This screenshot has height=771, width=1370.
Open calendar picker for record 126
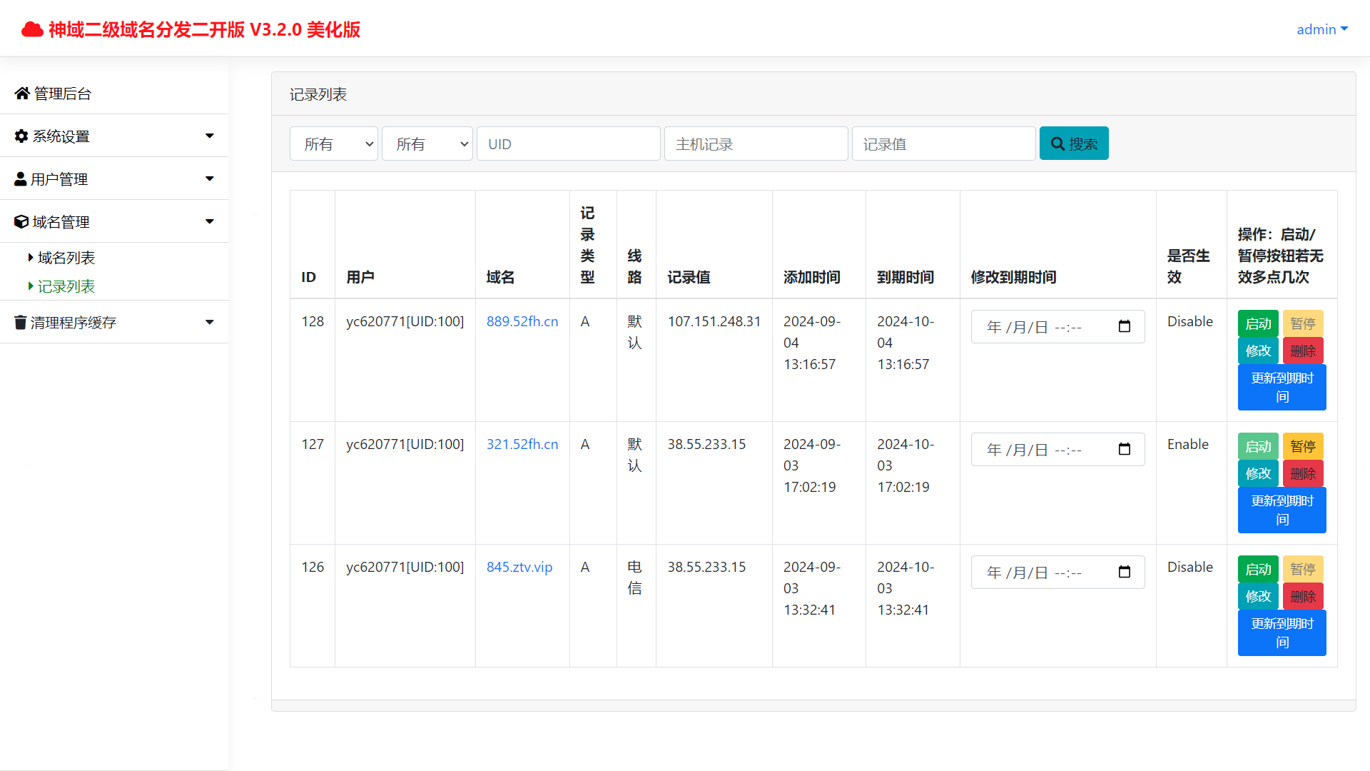click(1125, 573)
